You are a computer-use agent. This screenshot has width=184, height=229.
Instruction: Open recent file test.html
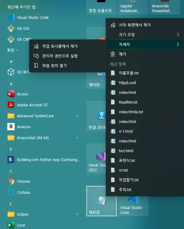point(145,151)
